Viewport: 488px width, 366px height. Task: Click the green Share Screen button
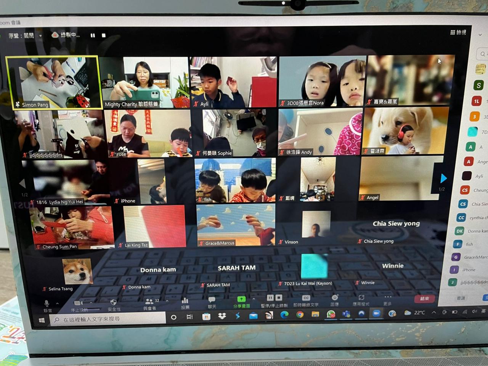(x=241, y=299)
